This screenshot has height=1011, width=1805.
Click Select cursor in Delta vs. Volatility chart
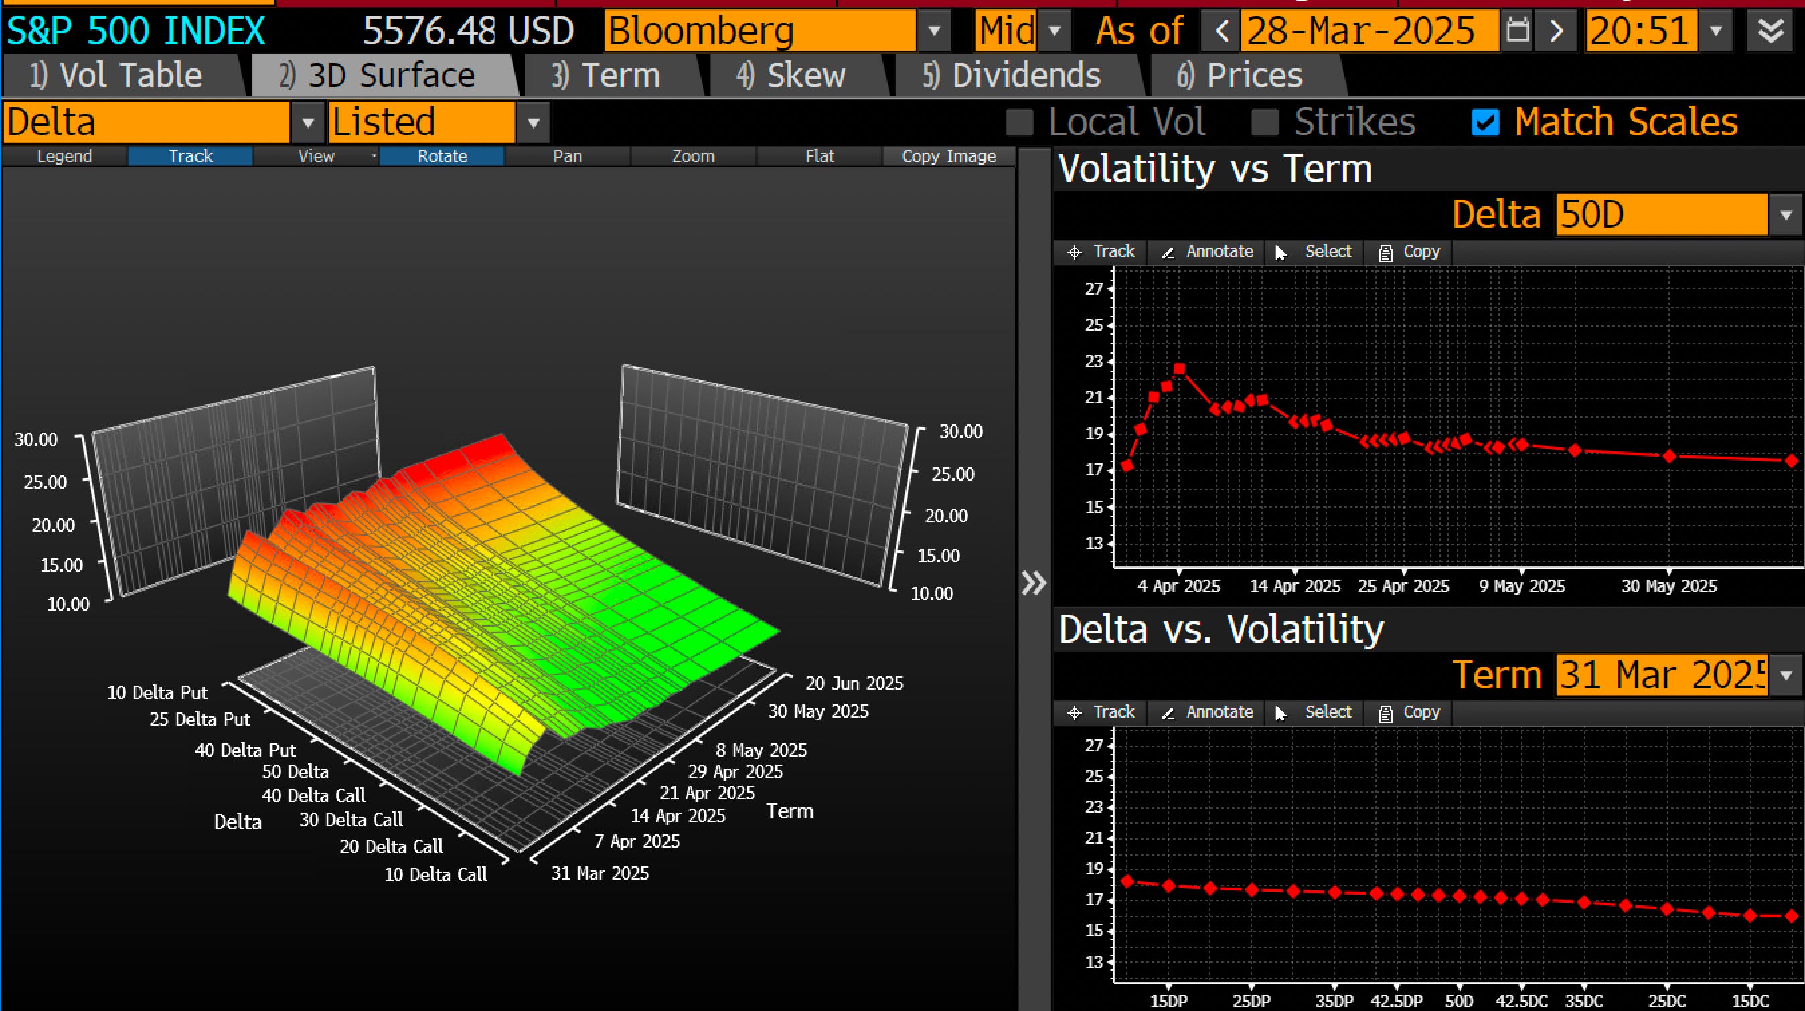pos(1314,712)
